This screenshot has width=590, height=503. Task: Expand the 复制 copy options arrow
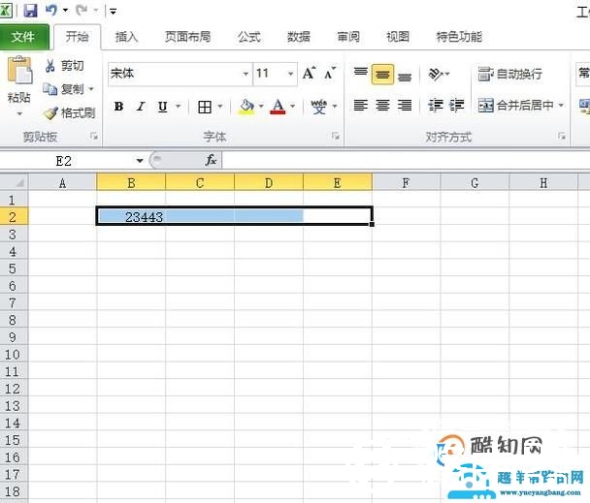[x=91, y=89]
